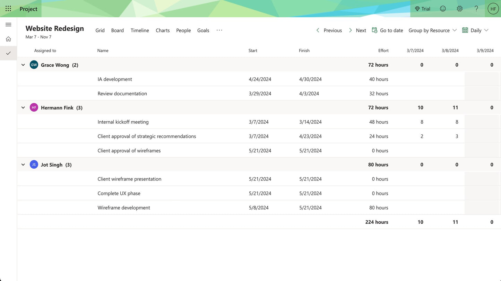501x281 pixels.
Task: Open the app launcher waffle icon
Action: 8,9
